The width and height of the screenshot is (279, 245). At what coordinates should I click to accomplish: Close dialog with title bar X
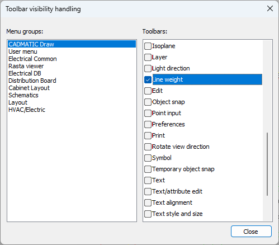[x=270, y=8]
